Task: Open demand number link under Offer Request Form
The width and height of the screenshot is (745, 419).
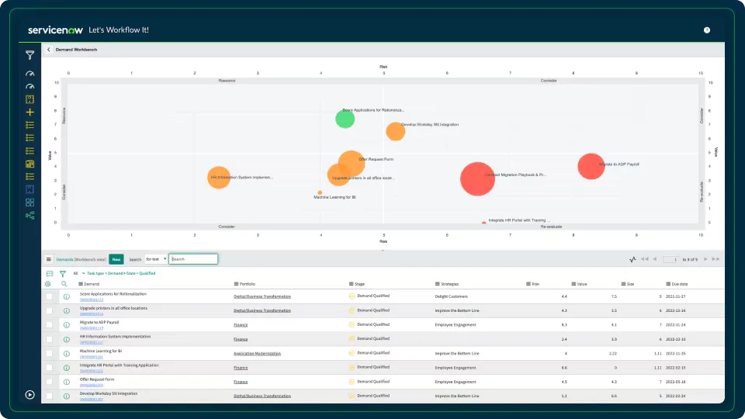Action: (92, 386)
